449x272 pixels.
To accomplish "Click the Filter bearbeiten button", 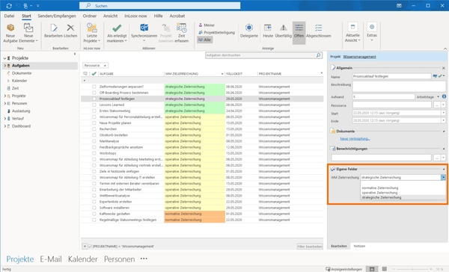I will tap(310, 247).
